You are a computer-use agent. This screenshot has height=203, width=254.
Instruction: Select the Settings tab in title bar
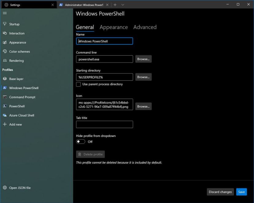29,5
